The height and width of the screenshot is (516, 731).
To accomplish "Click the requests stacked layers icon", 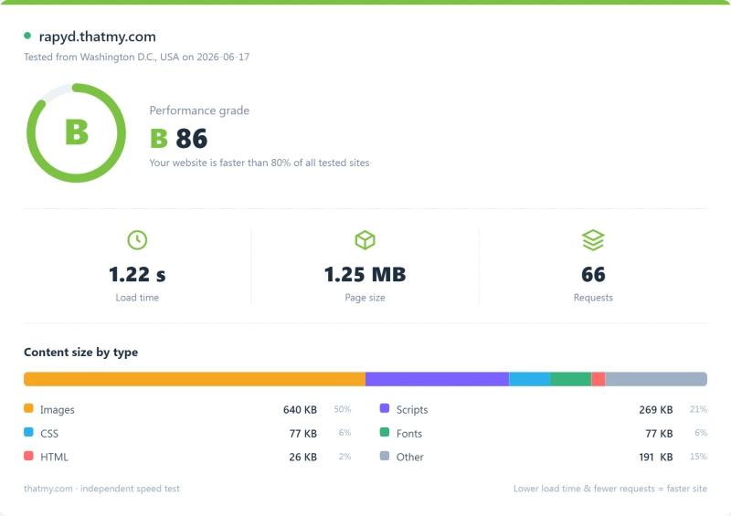I will pos(593,240).
